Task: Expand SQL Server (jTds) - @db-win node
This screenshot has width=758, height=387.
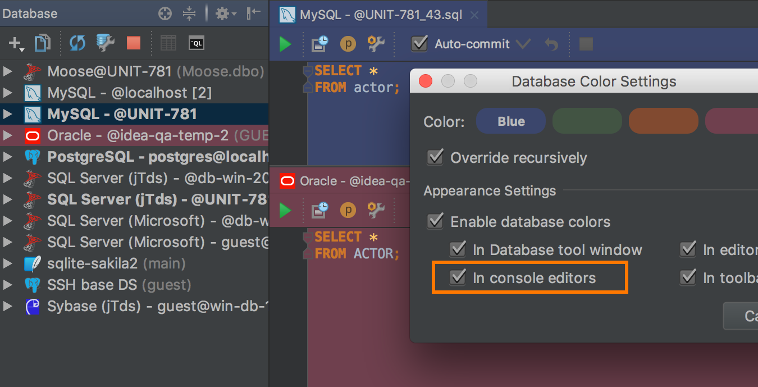Action: (x=8, y=178)
